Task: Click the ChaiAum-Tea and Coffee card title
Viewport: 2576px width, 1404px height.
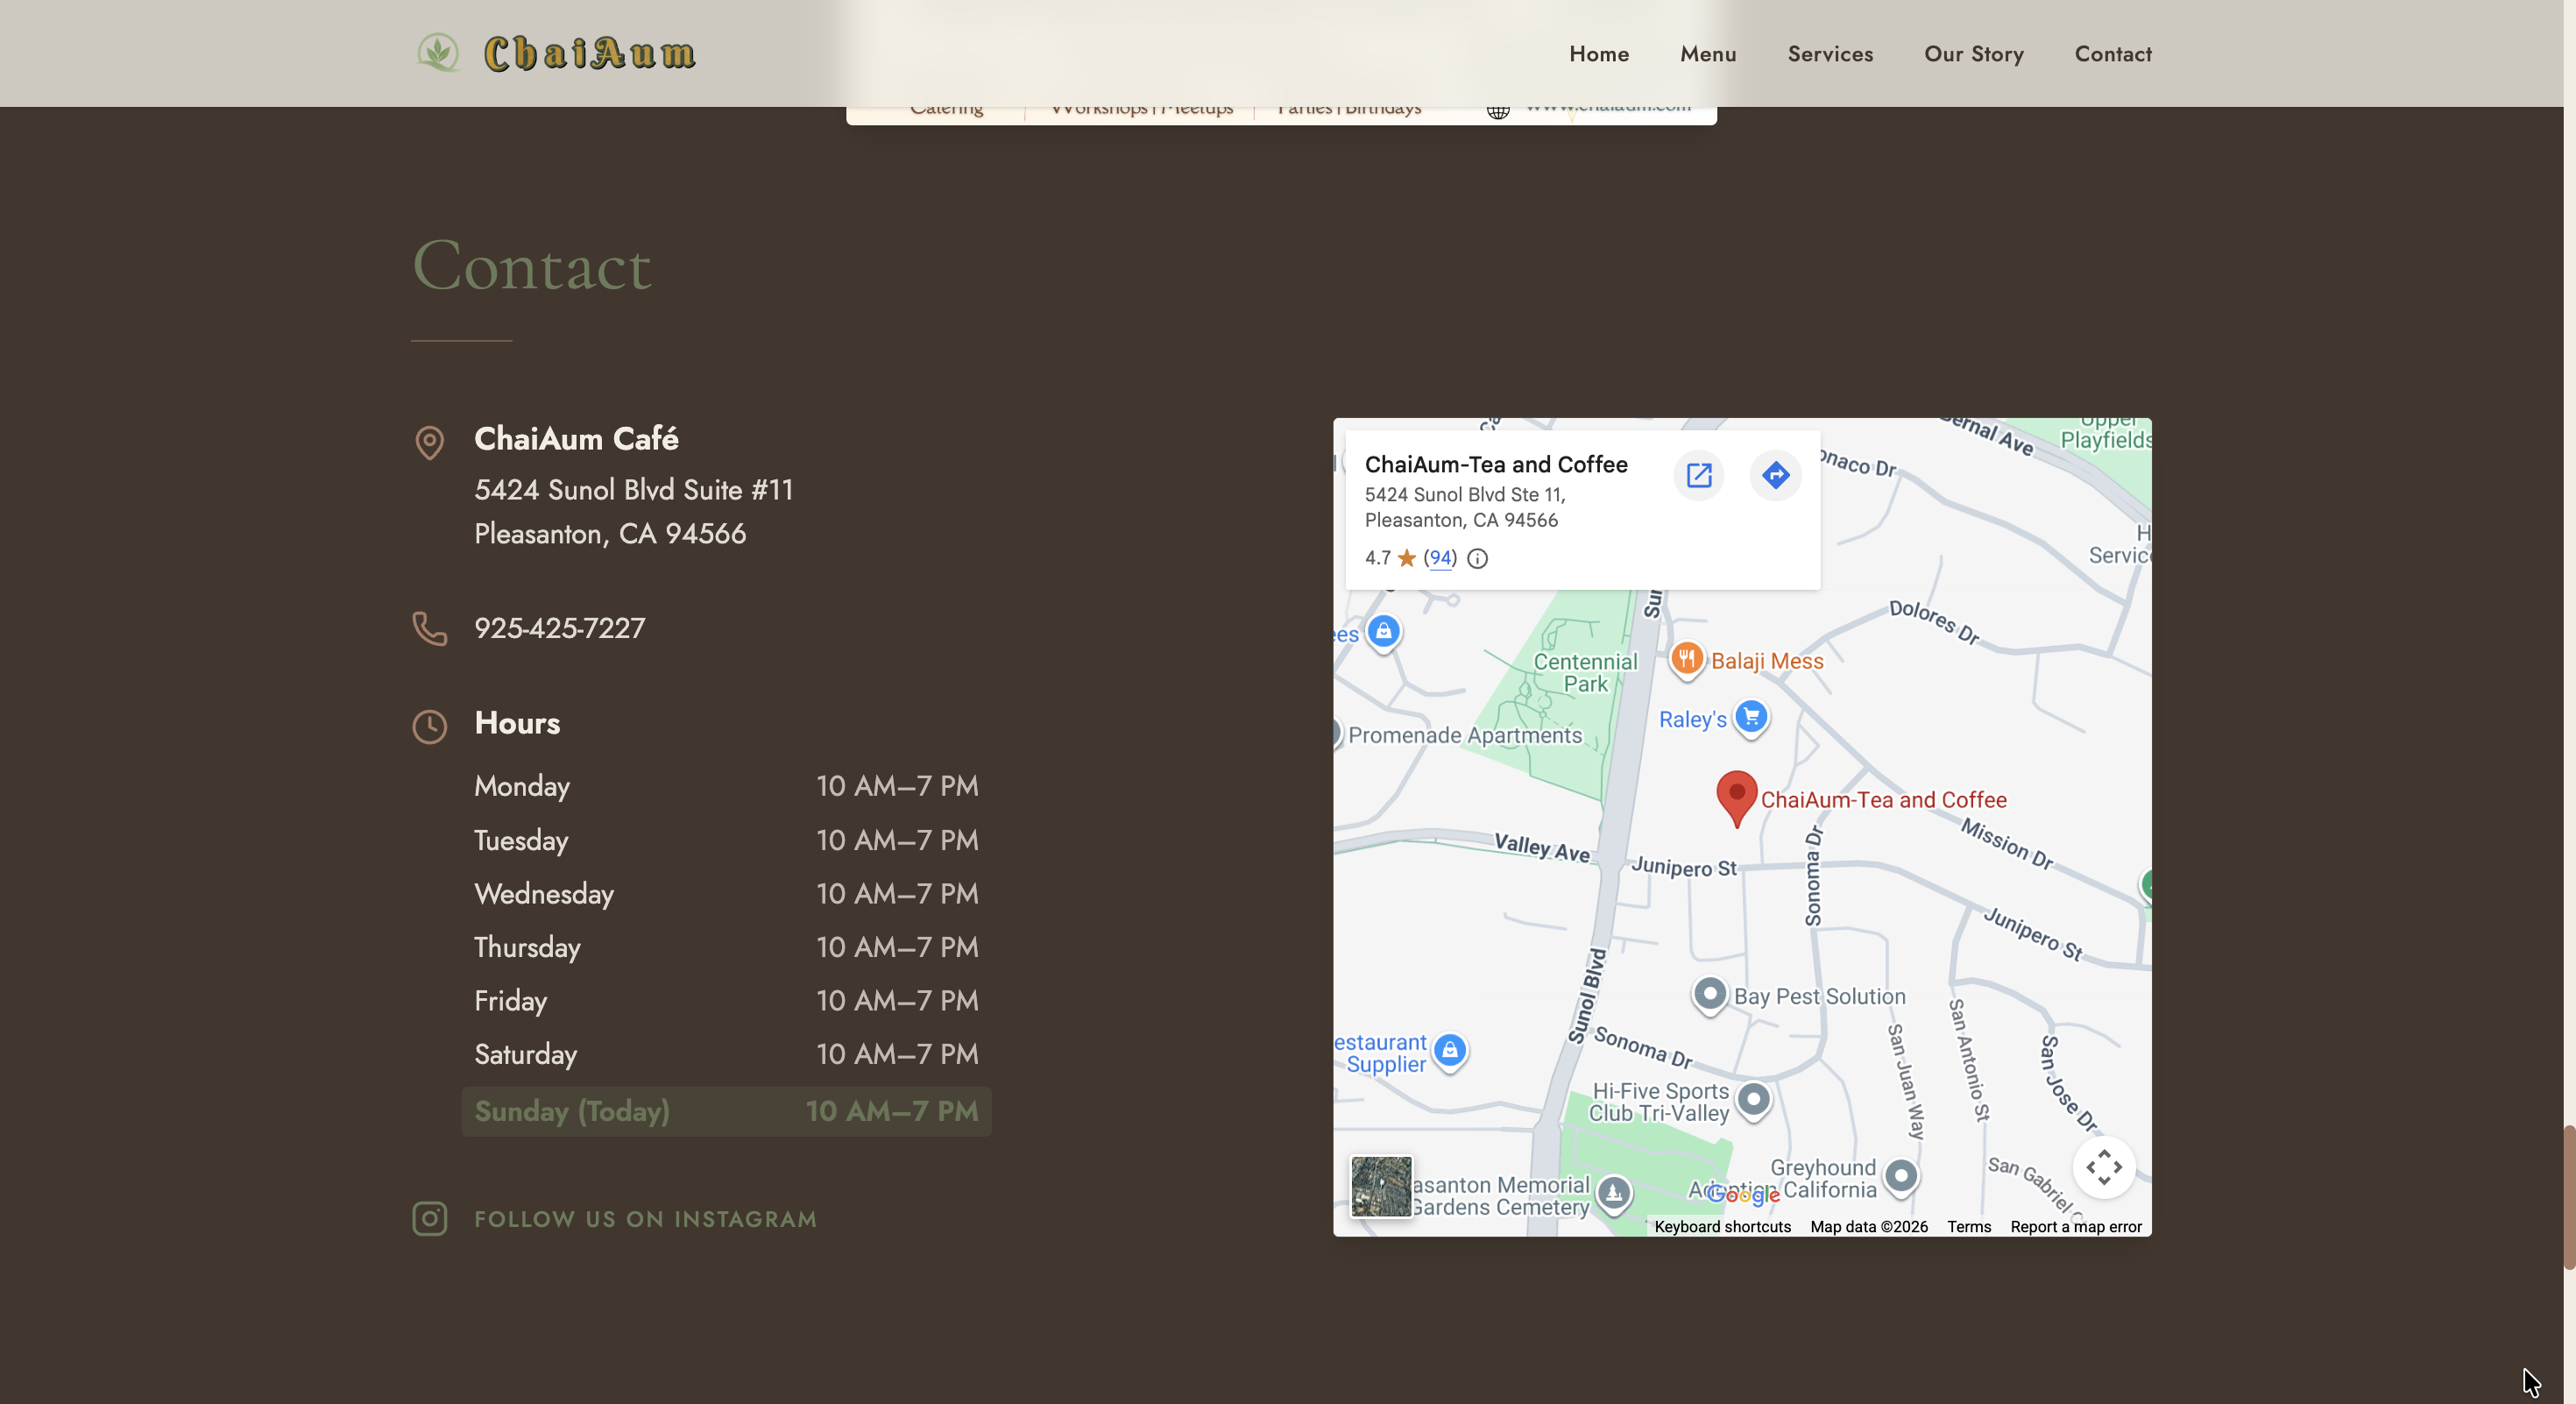Action: click(x=1496, y=464)
